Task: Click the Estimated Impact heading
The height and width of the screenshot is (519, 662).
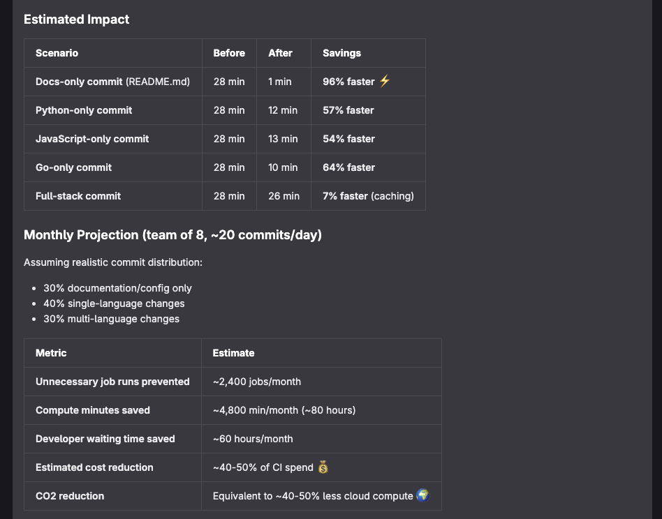Action: (77, 20)
